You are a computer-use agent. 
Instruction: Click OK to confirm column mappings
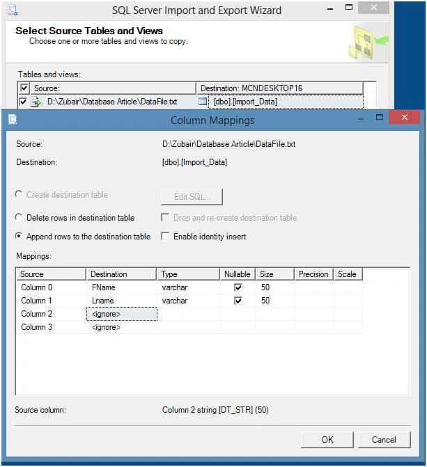point(327,440)
